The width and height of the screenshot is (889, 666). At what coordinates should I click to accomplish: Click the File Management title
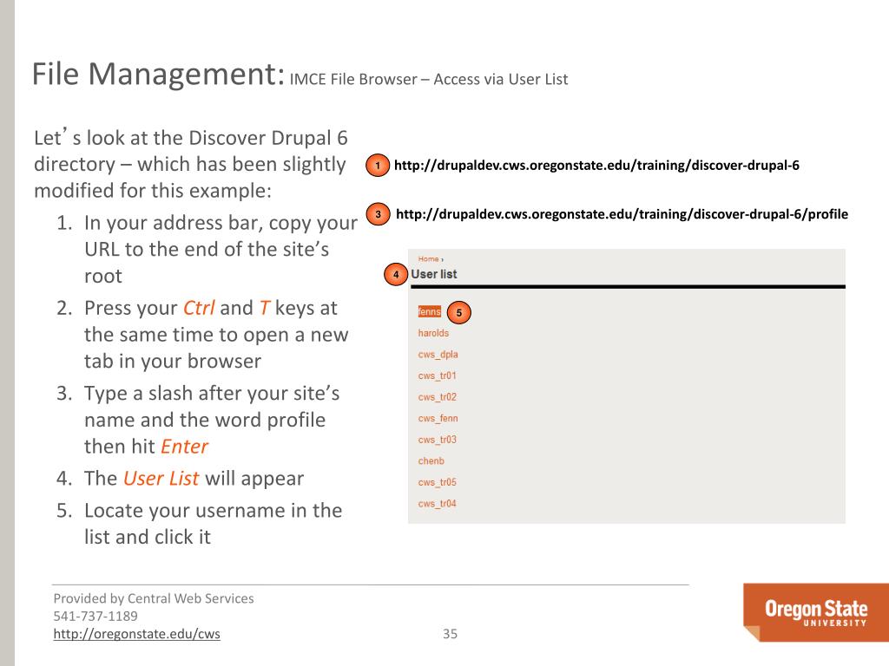pos(158,75)
